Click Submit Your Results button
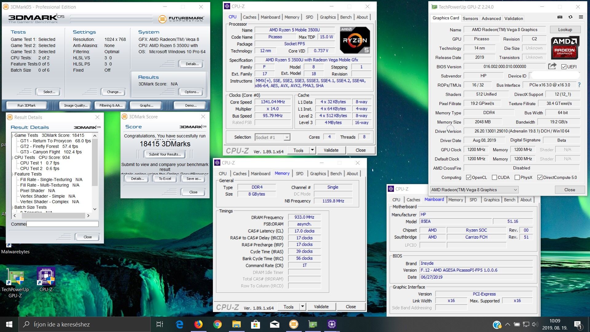 tap(165, 154)
